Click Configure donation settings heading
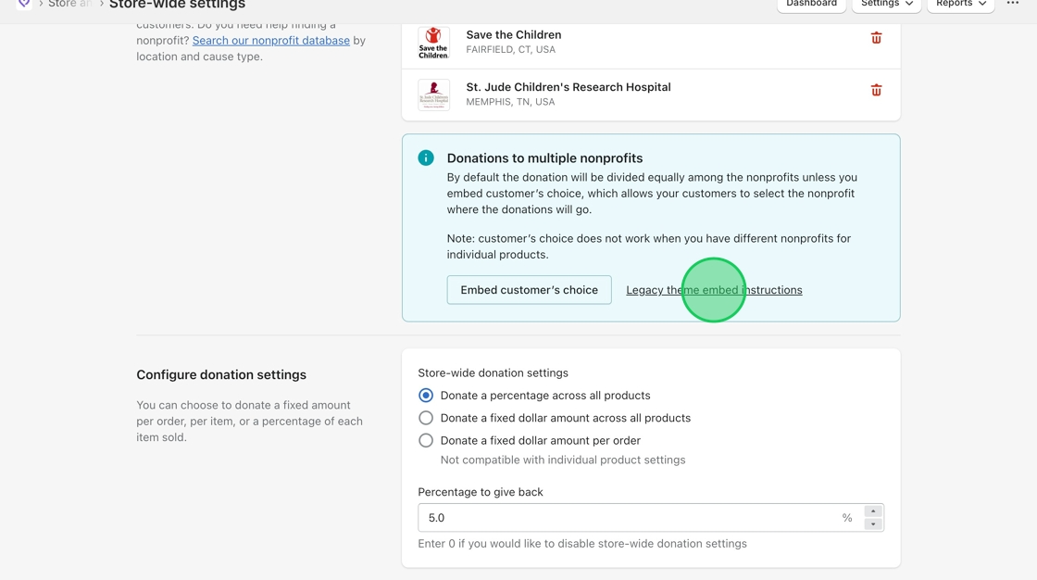 (221, 374)
